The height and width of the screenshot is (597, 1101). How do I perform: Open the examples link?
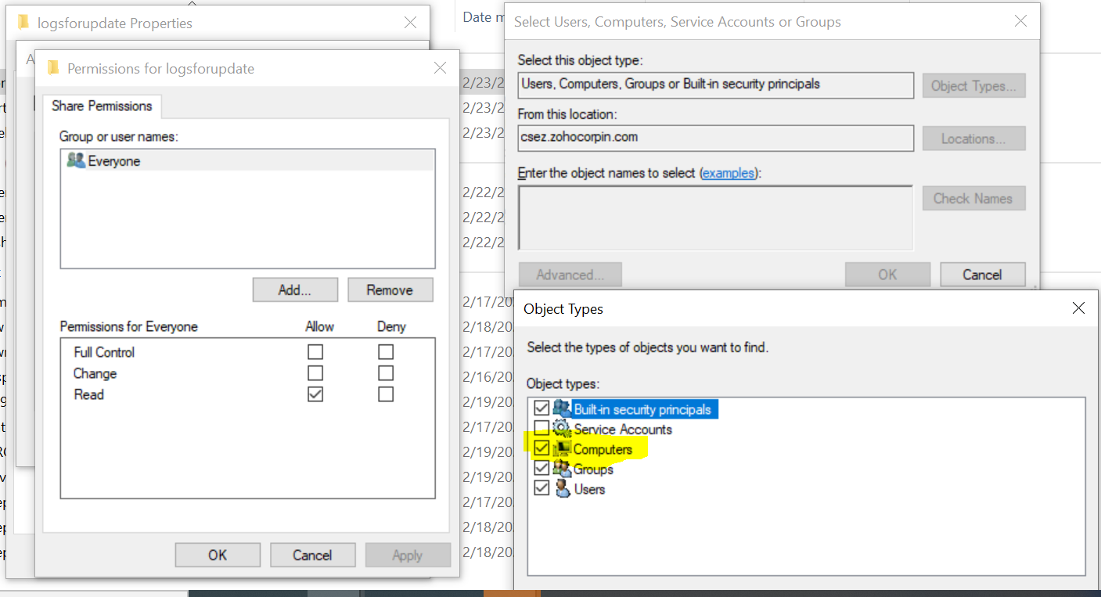pos(729,173)
